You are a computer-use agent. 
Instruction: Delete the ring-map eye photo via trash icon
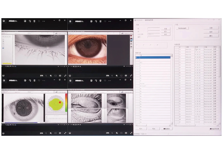35,80
